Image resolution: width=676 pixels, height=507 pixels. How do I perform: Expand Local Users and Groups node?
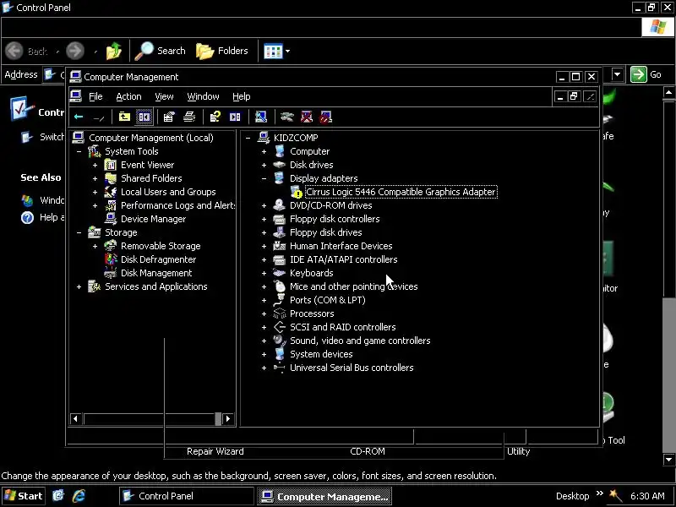(95, 193)
